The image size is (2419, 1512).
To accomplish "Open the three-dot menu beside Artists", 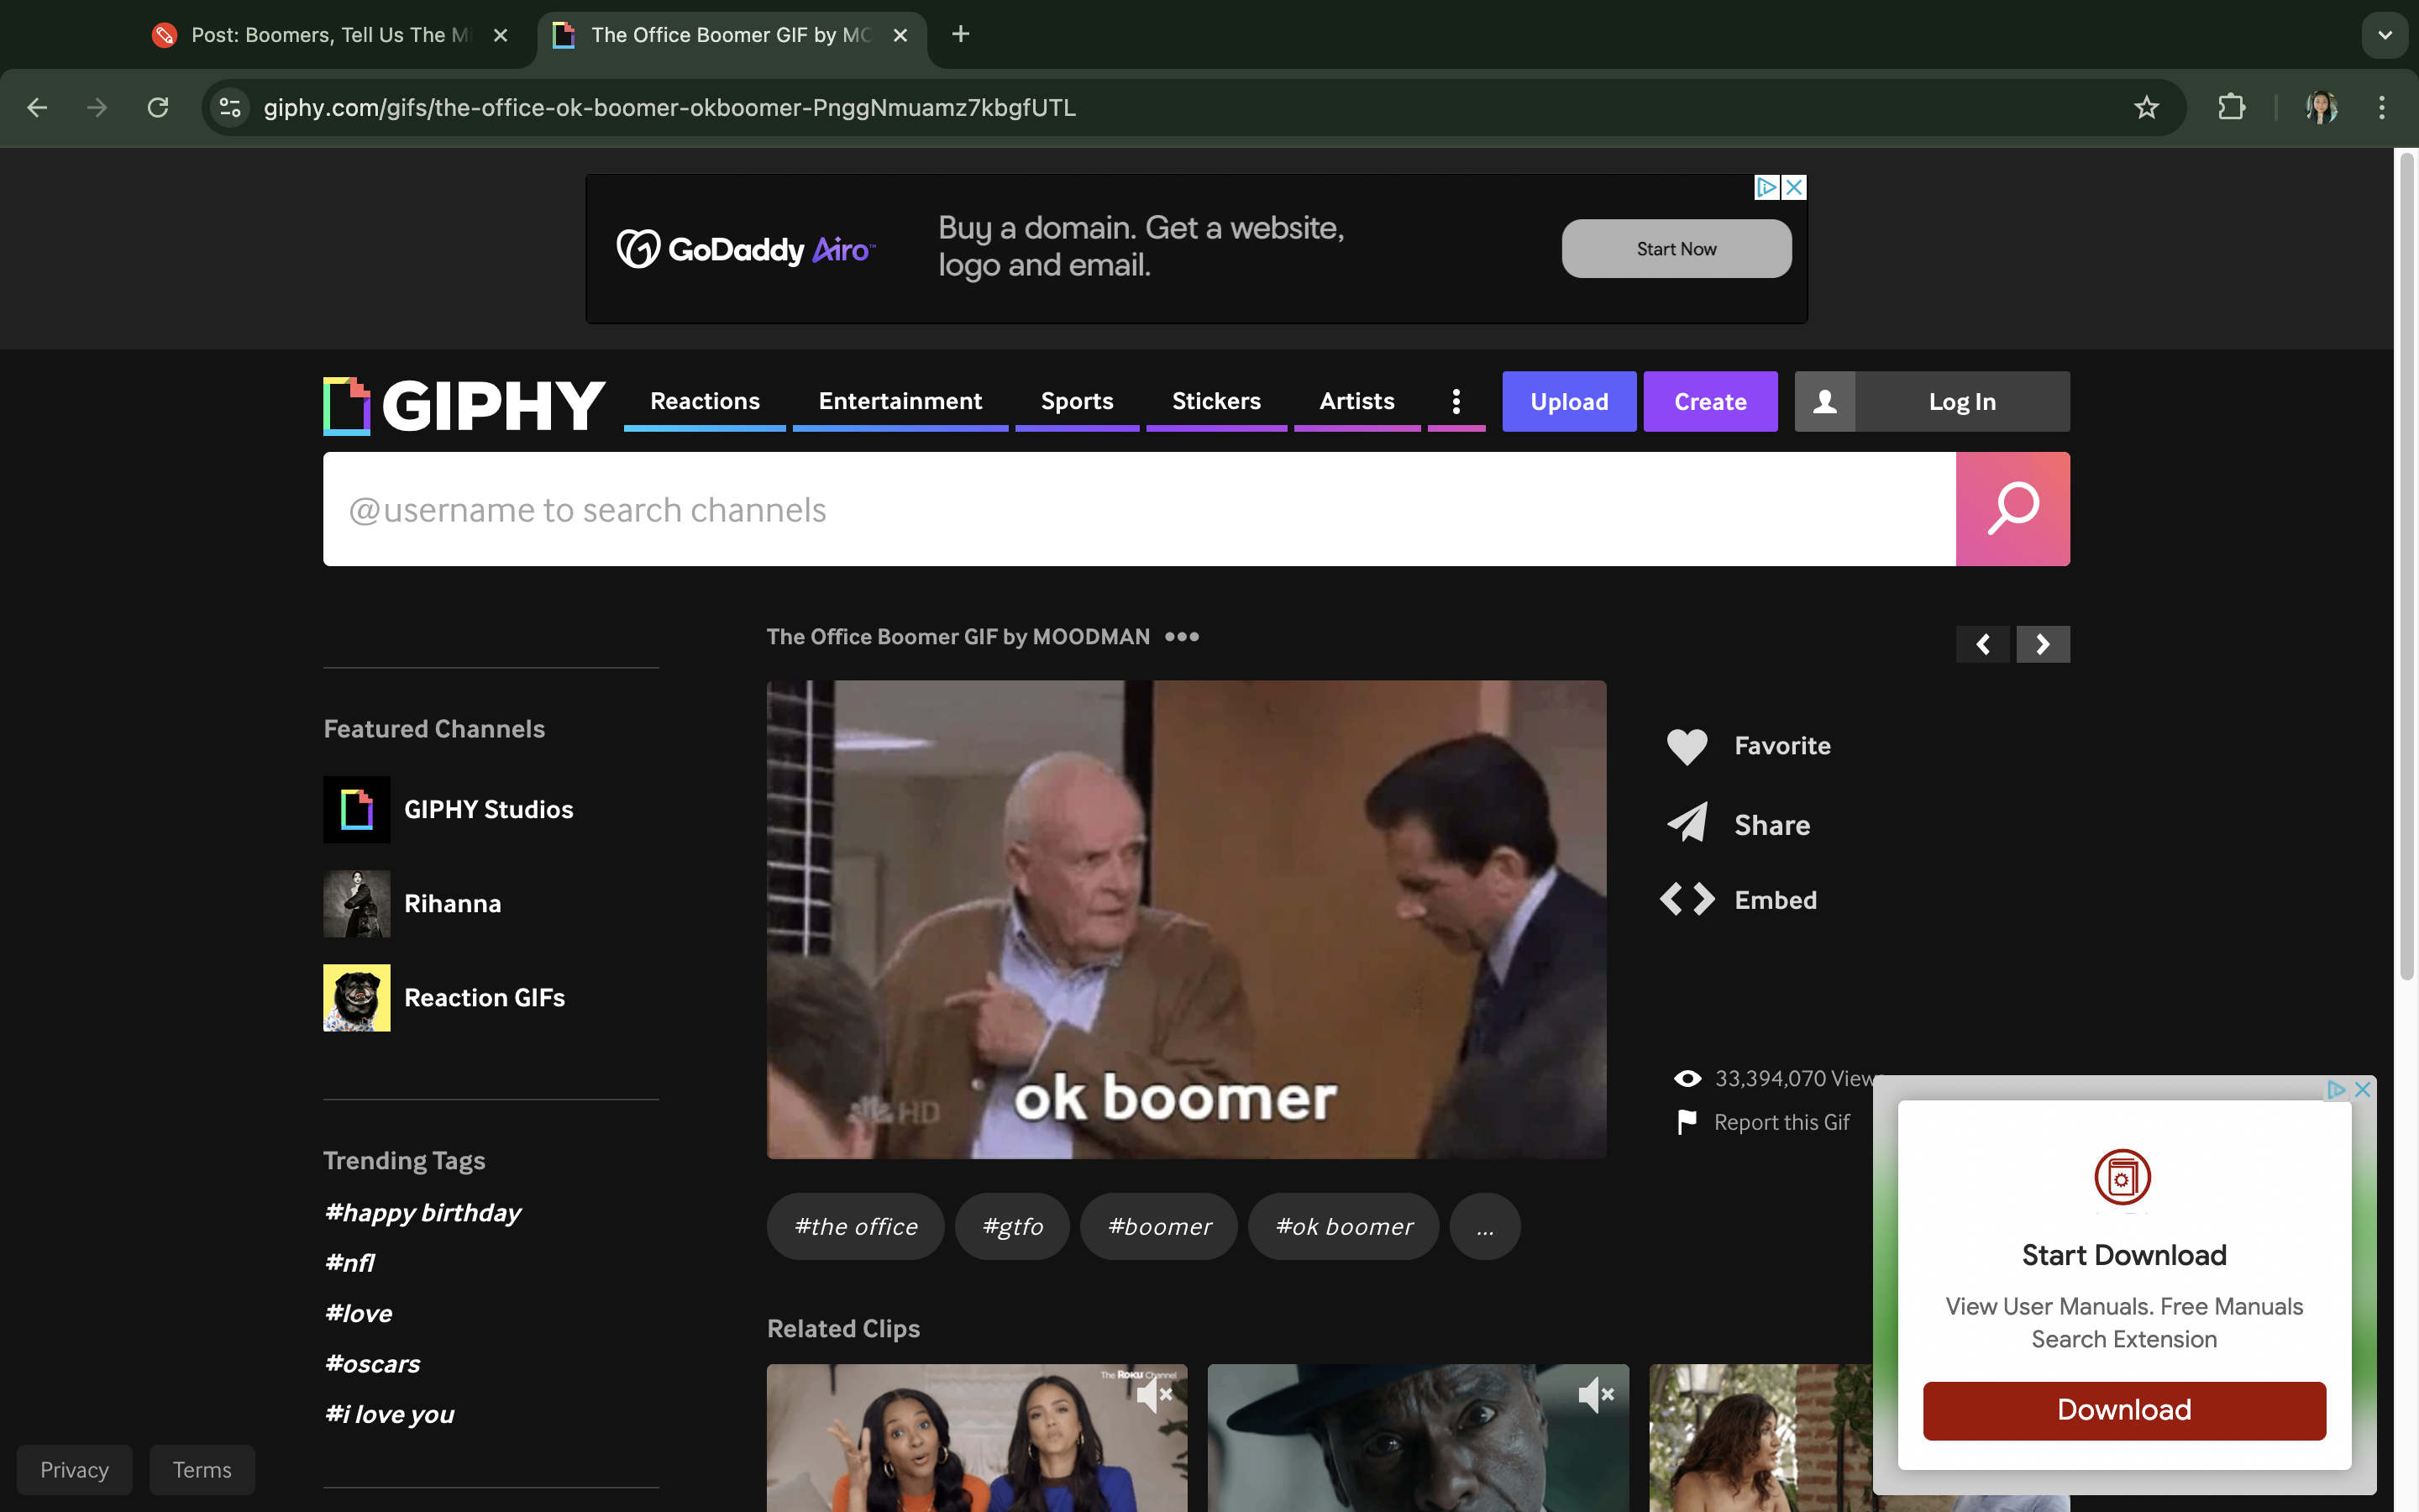I will point(1456,402).
